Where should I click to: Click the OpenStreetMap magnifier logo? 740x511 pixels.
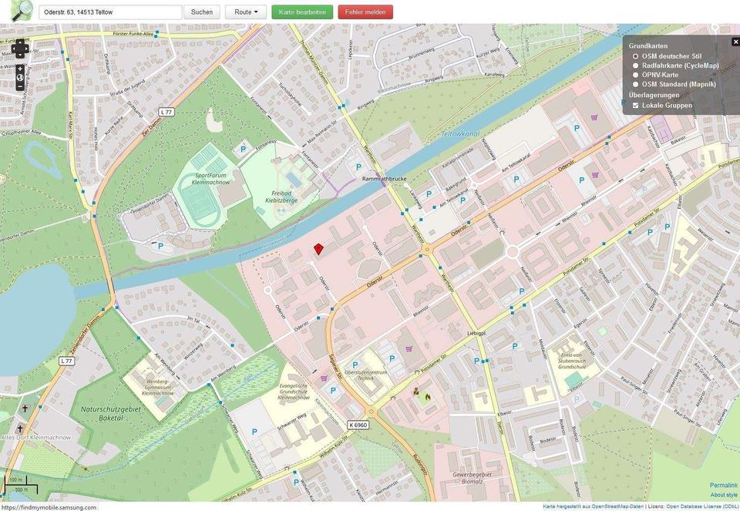pos(22,11)
